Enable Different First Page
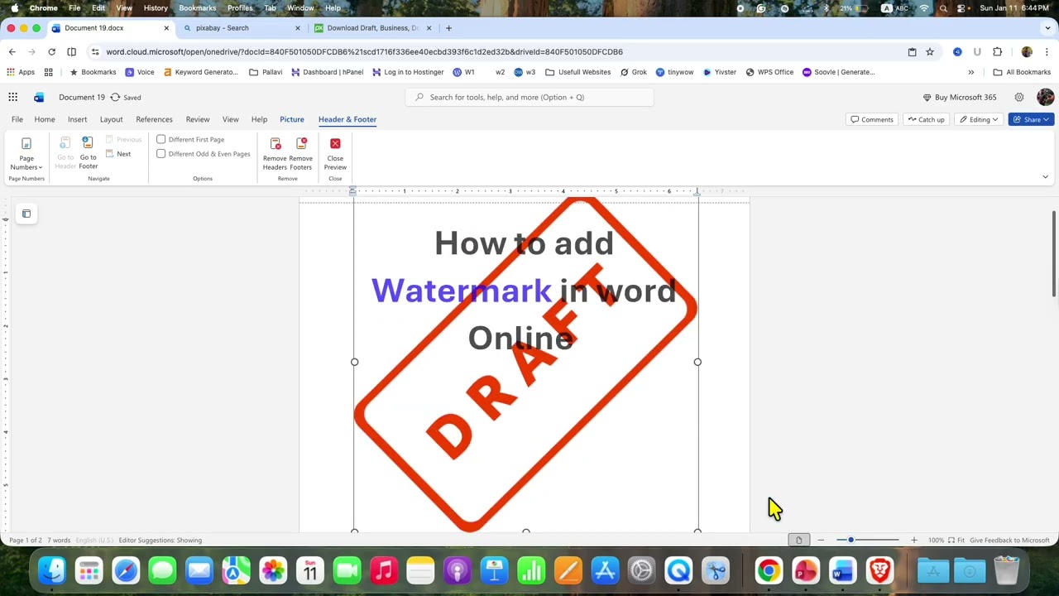 point(190,139)
